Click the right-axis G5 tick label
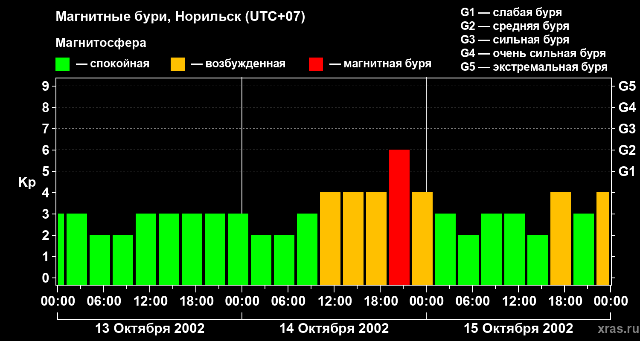This screenshot has height=341, width=640. point(627,86)
